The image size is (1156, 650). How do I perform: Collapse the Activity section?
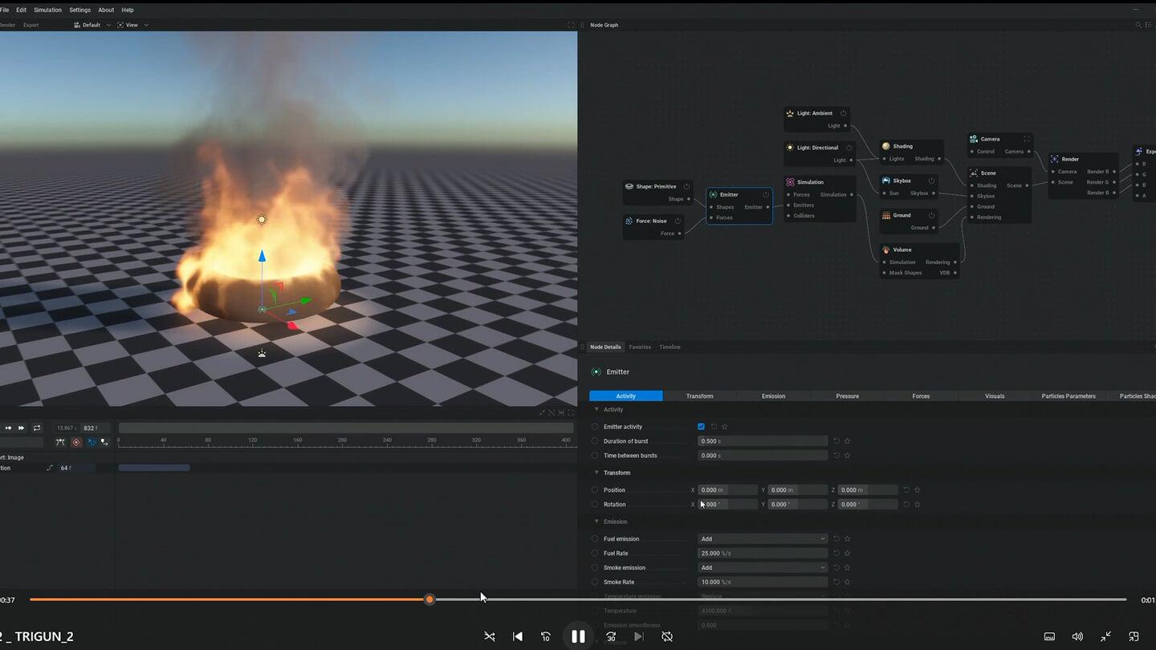[x=596, y=409]
